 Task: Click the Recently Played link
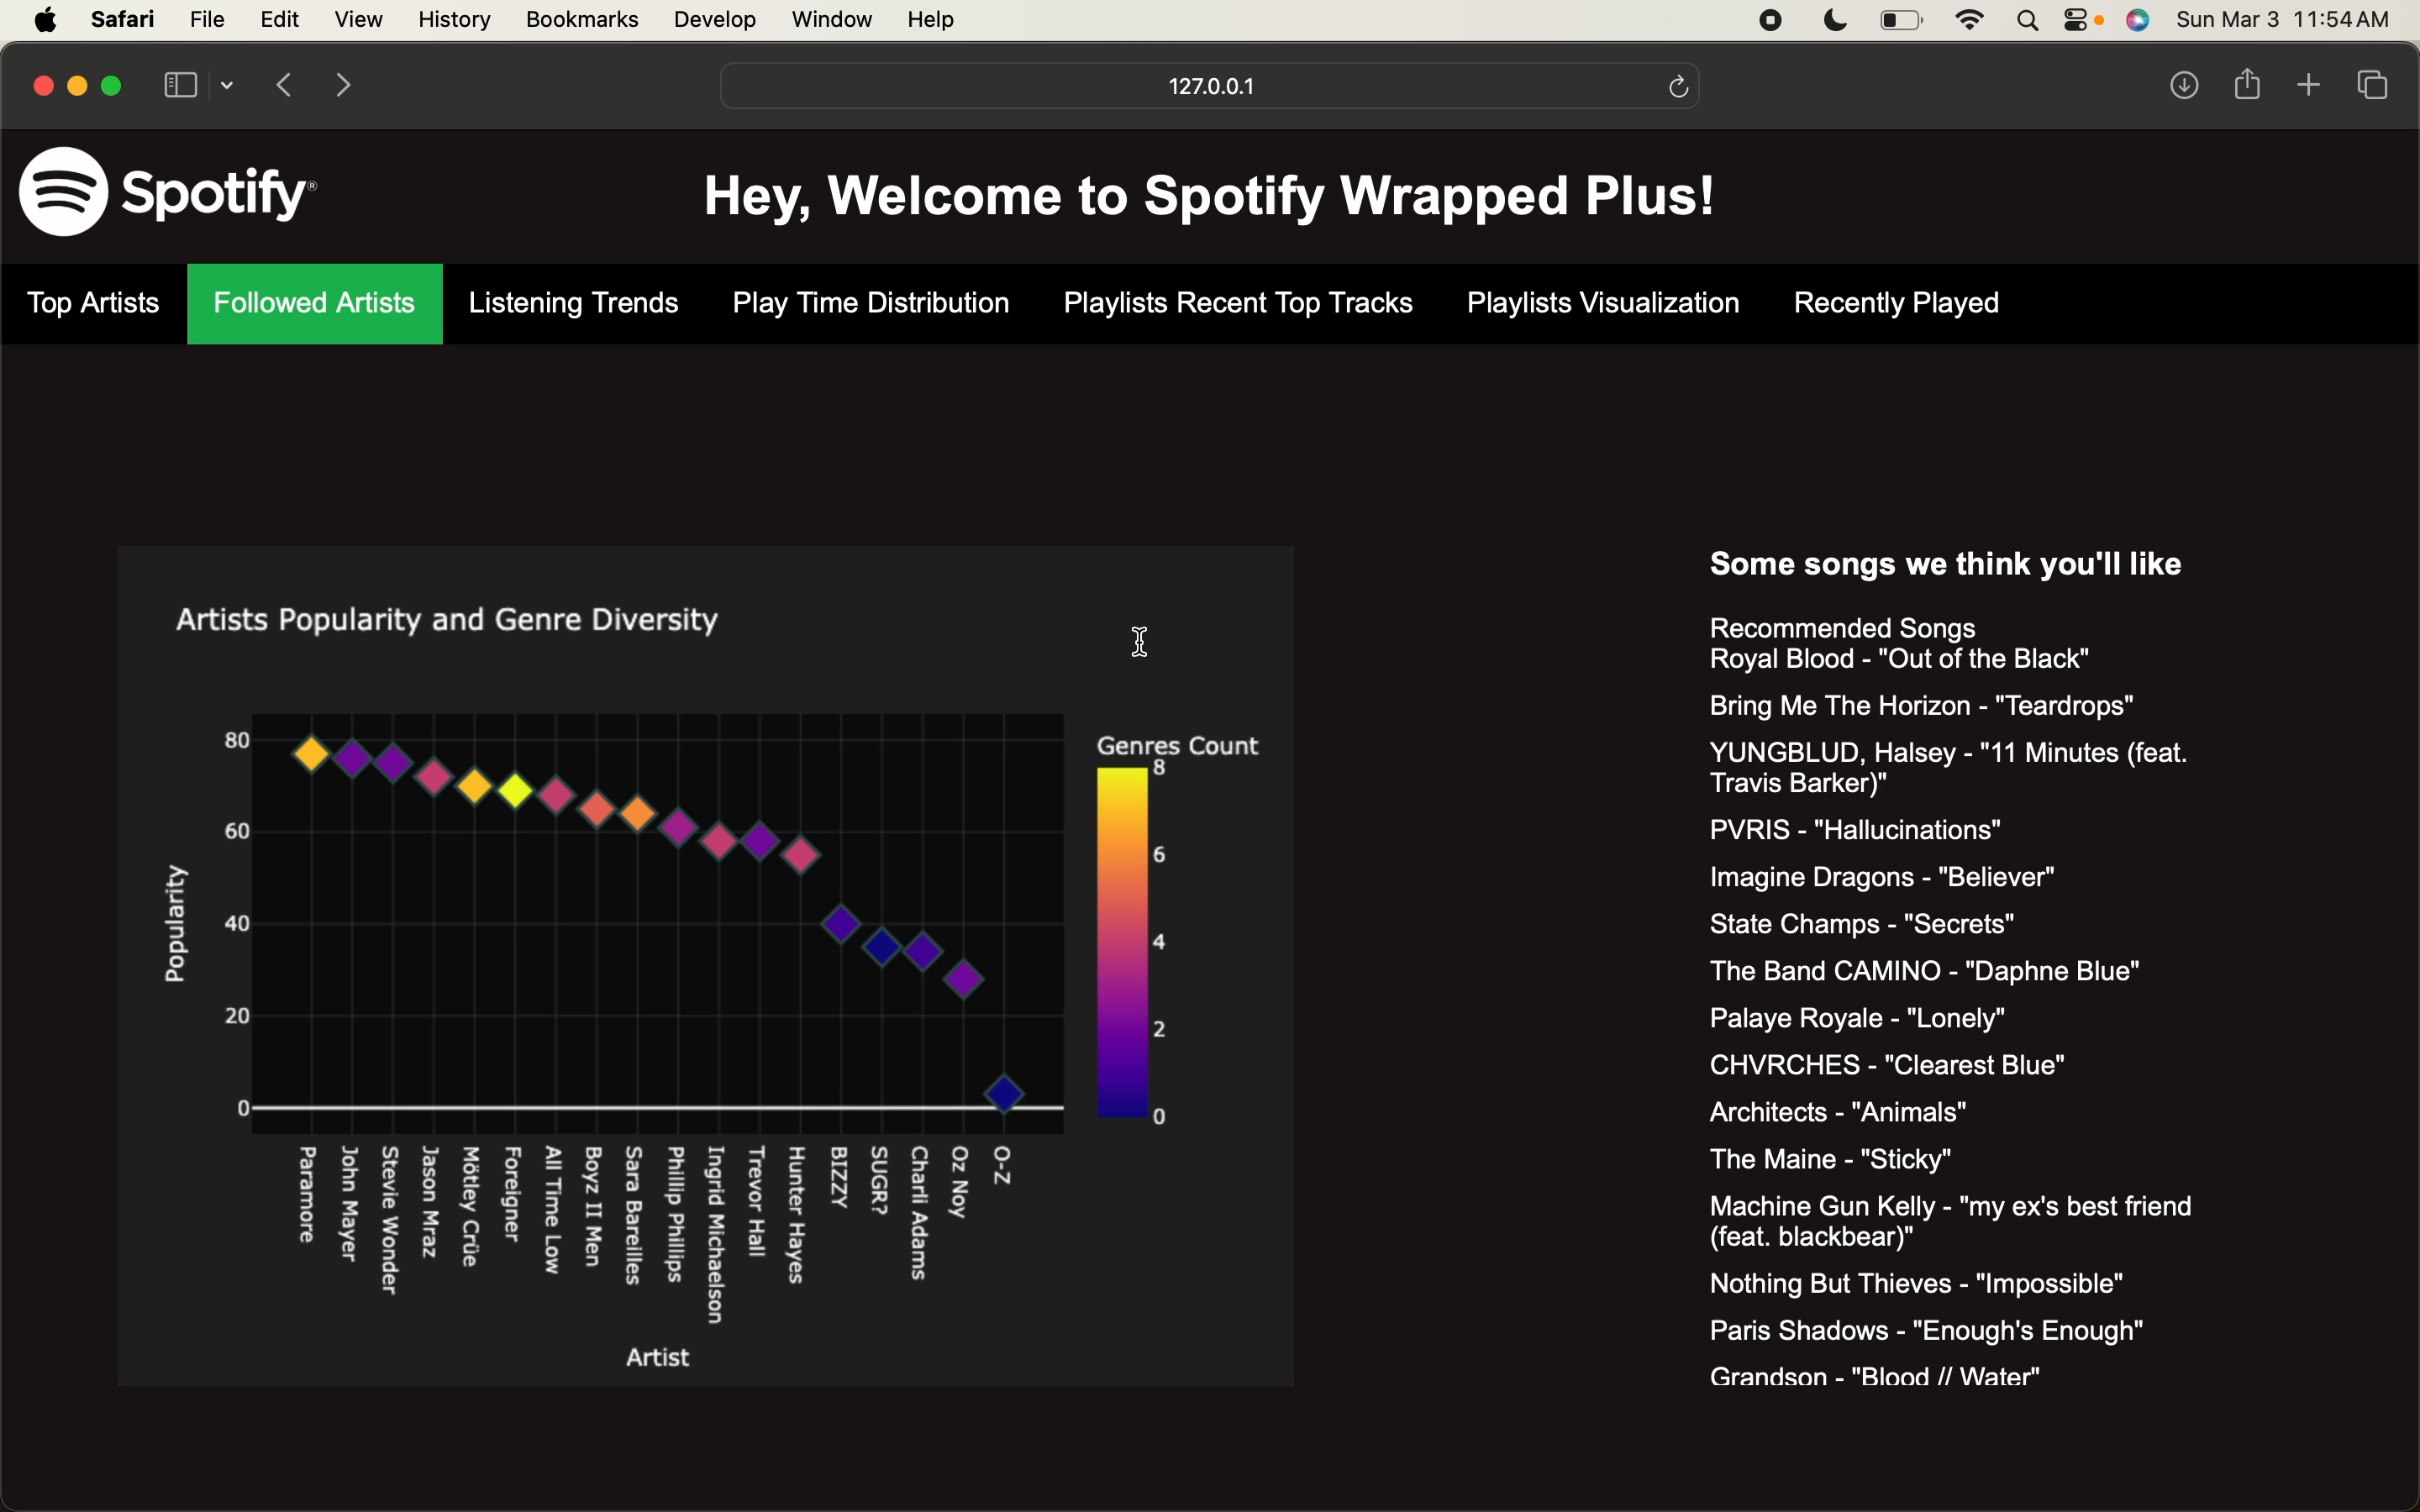1894,303
